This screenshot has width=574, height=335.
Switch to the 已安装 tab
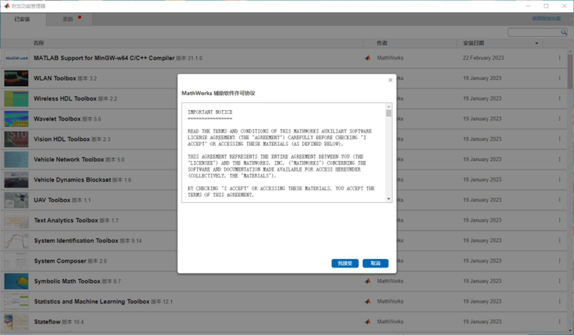(x=23, y=19)
